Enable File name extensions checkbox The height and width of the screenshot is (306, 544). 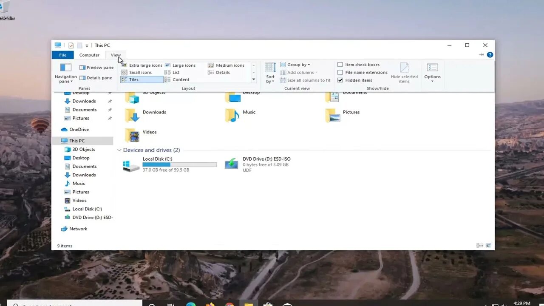point(340,72)
